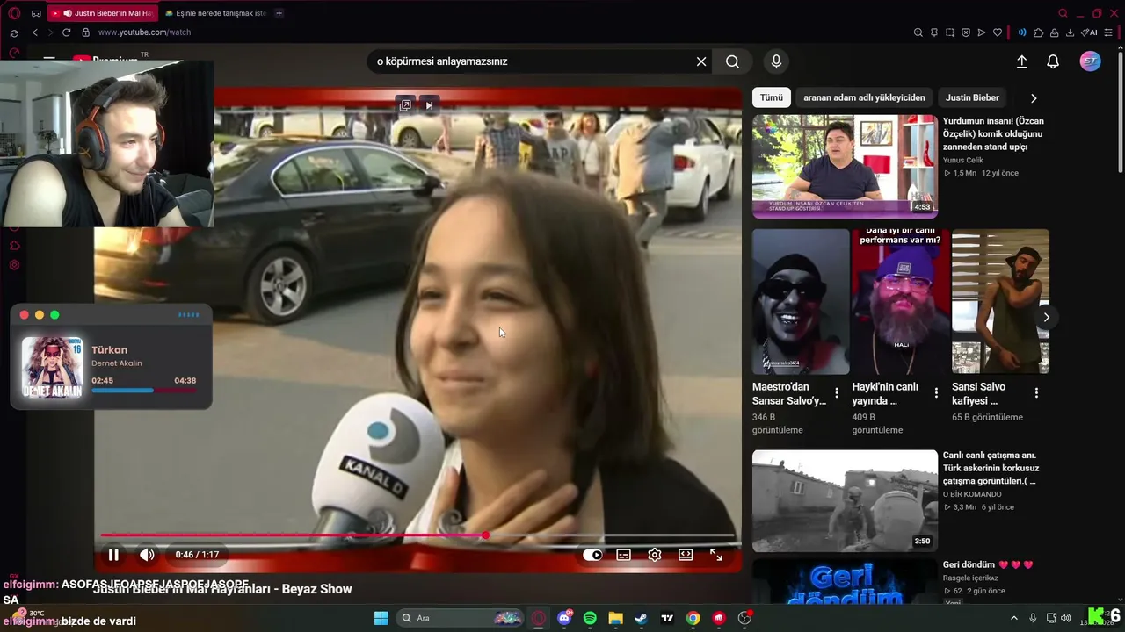
Task: Open the Windows taskbar search box
Action: pos(460,618)
